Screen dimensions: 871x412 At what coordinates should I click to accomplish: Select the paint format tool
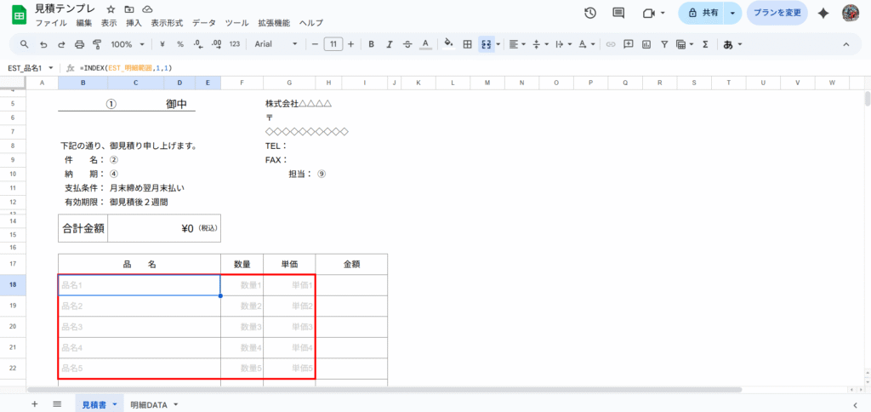pyautogui.click(x=97, y=43)
